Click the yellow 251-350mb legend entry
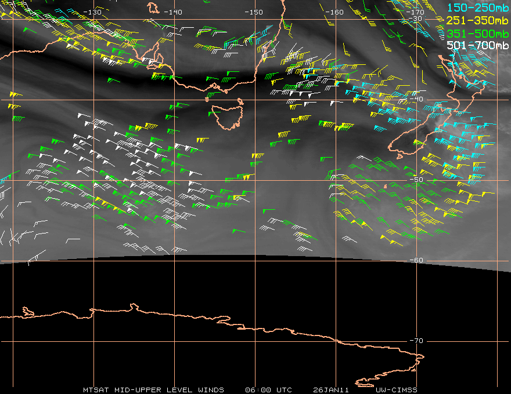The width and height of the screenshot is (511, 394). pos(476,20)
